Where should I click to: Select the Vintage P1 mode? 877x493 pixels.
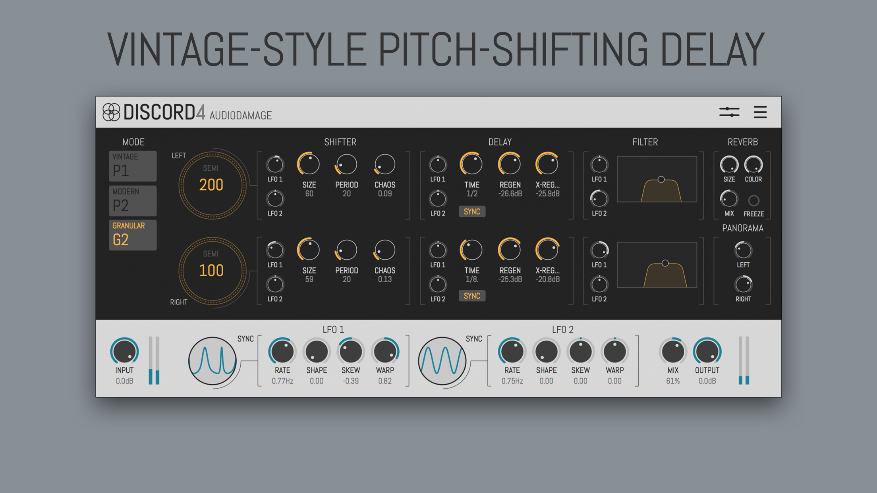133,166
